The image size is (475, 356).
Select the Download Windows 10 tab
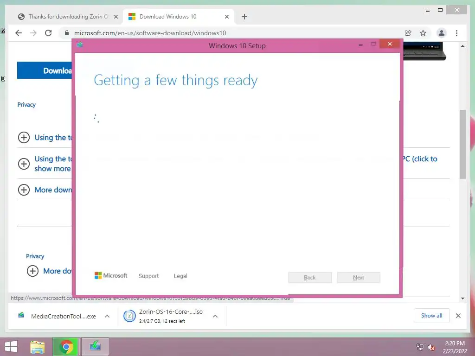[179, 17]
